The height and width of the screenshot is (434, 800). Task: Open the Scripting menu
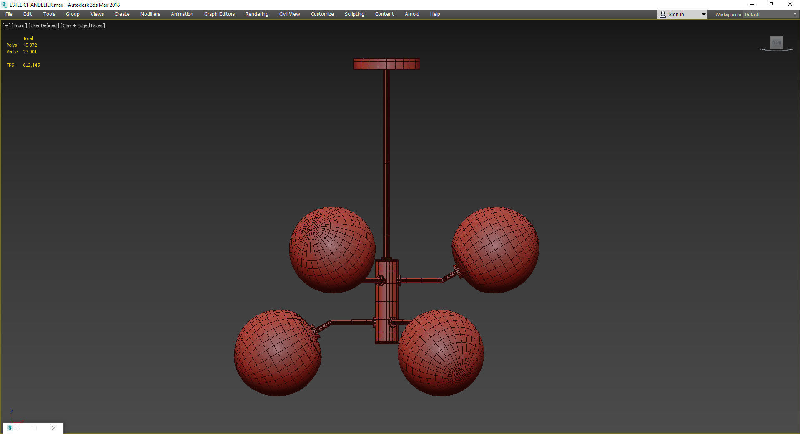pos(354,14)
